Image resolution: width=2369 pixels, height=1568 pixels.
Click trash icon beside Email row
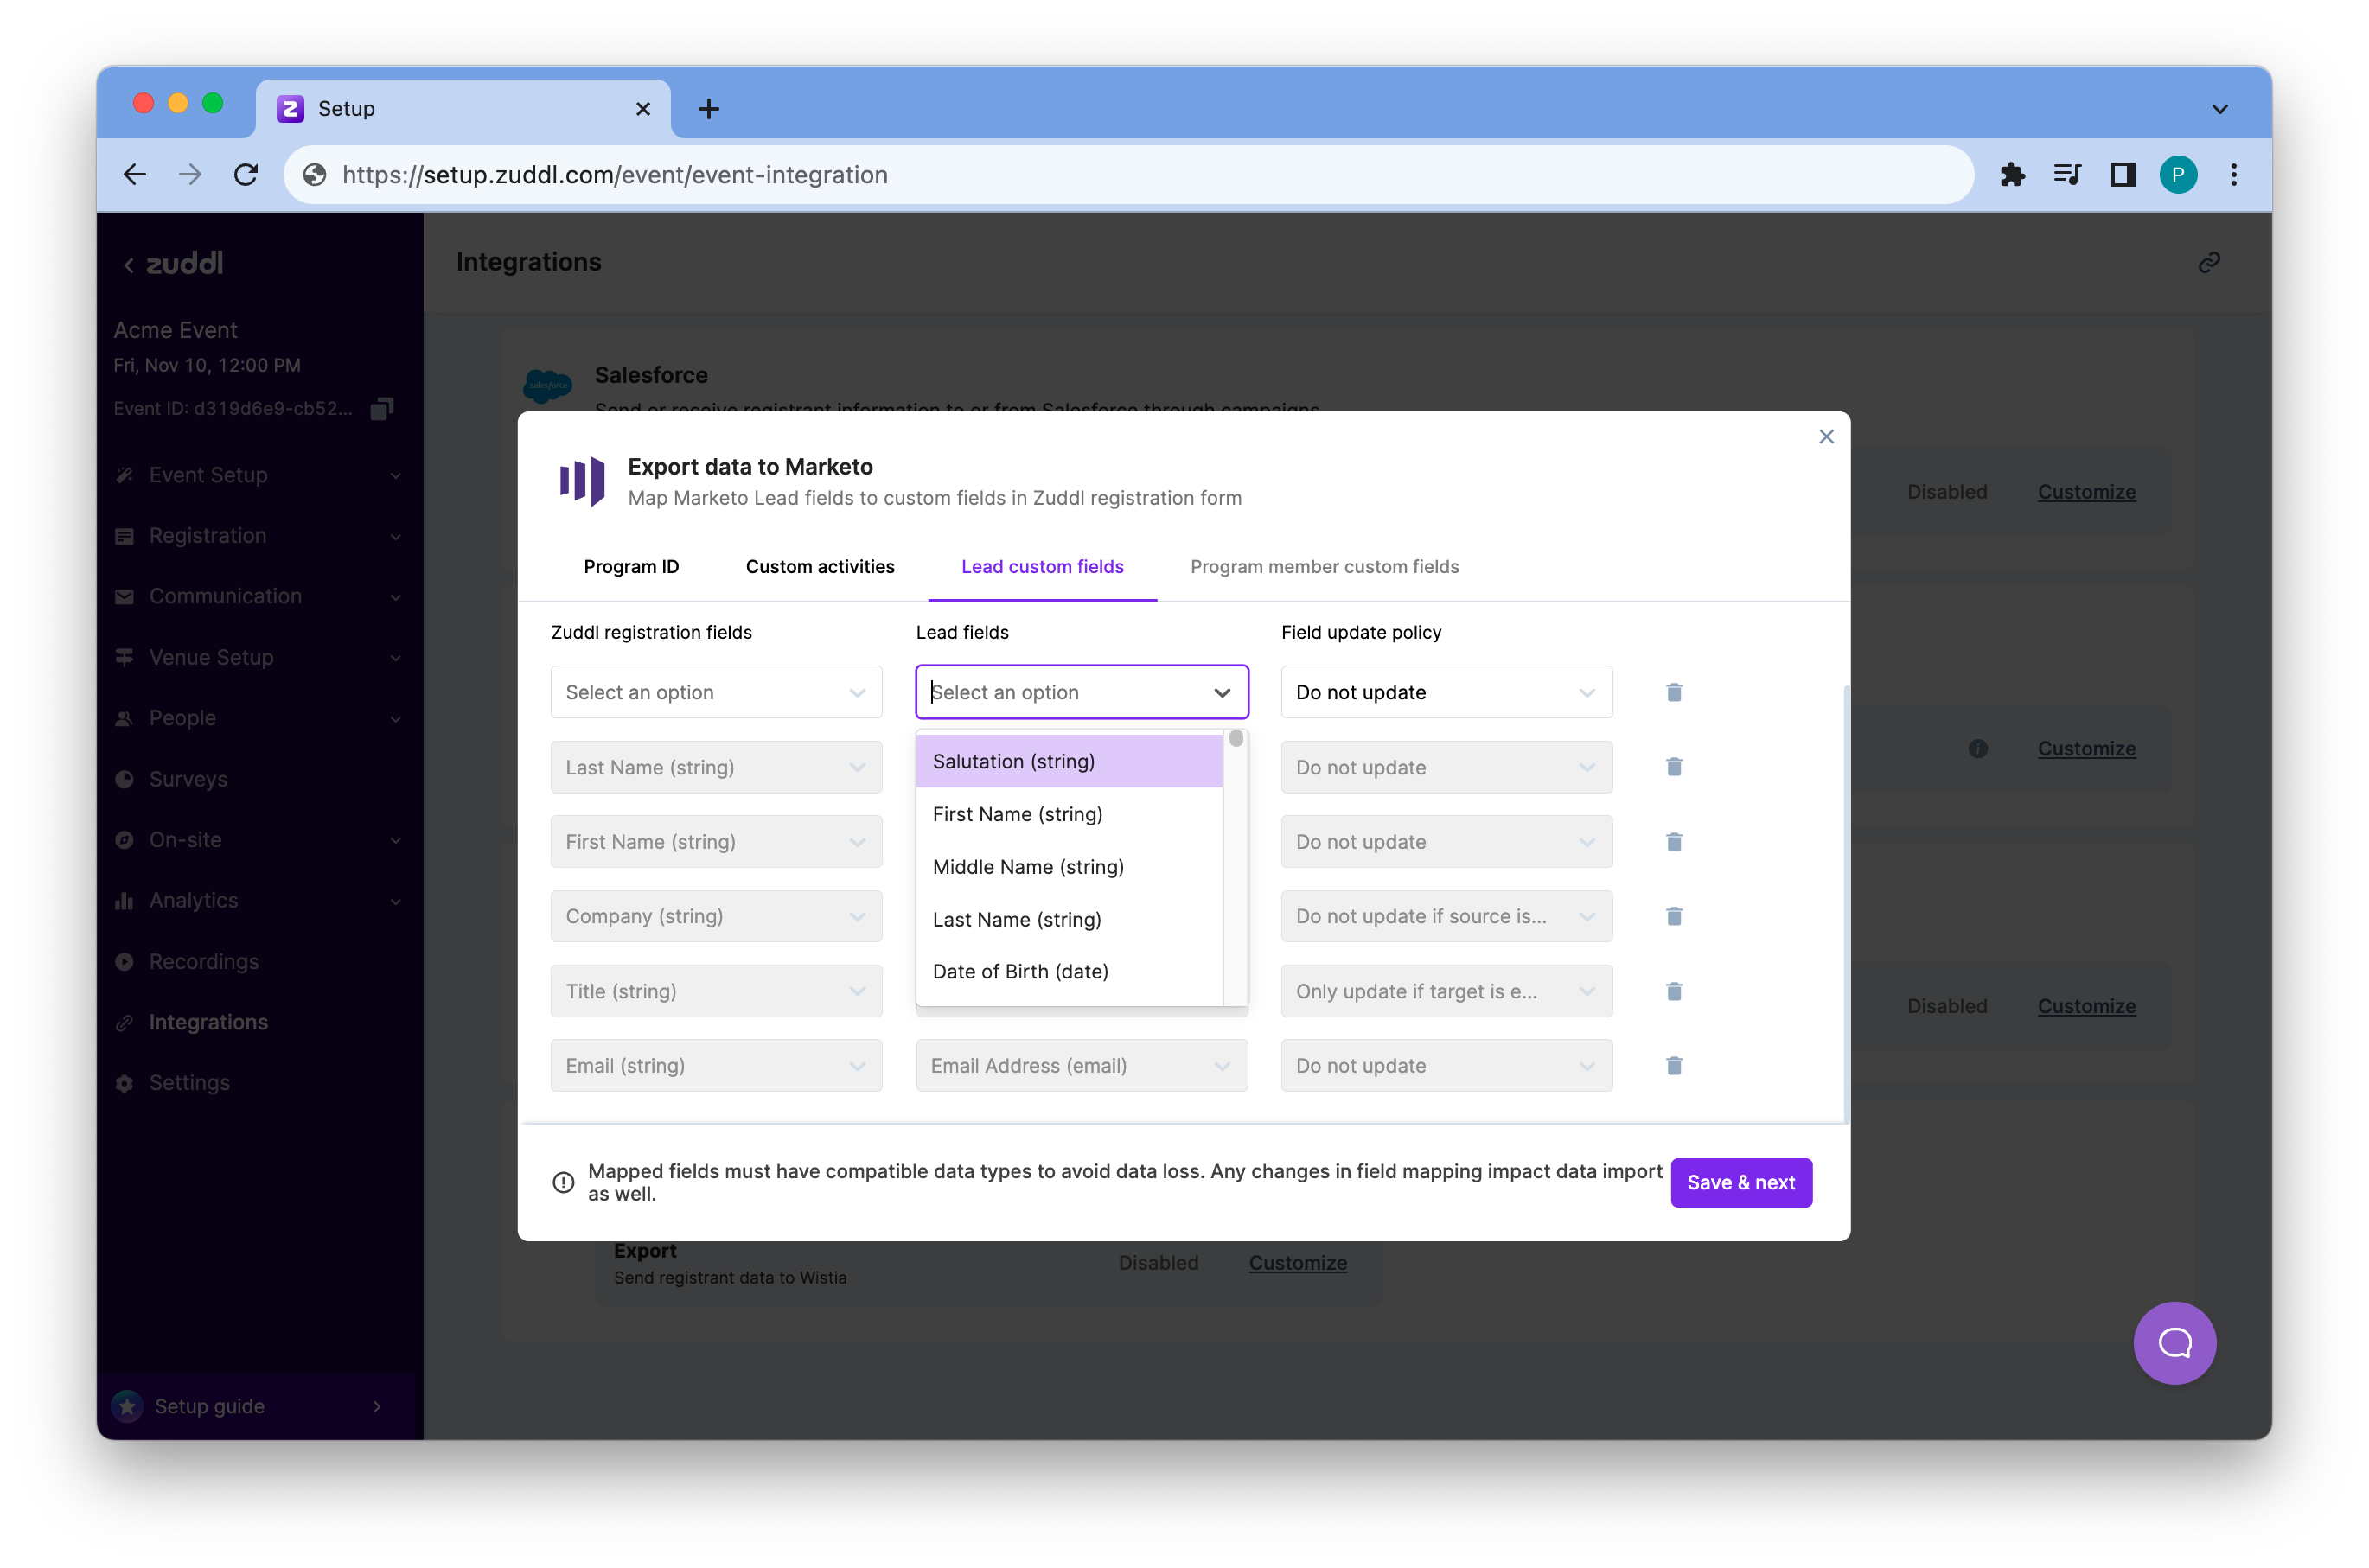[1674, 1065]
